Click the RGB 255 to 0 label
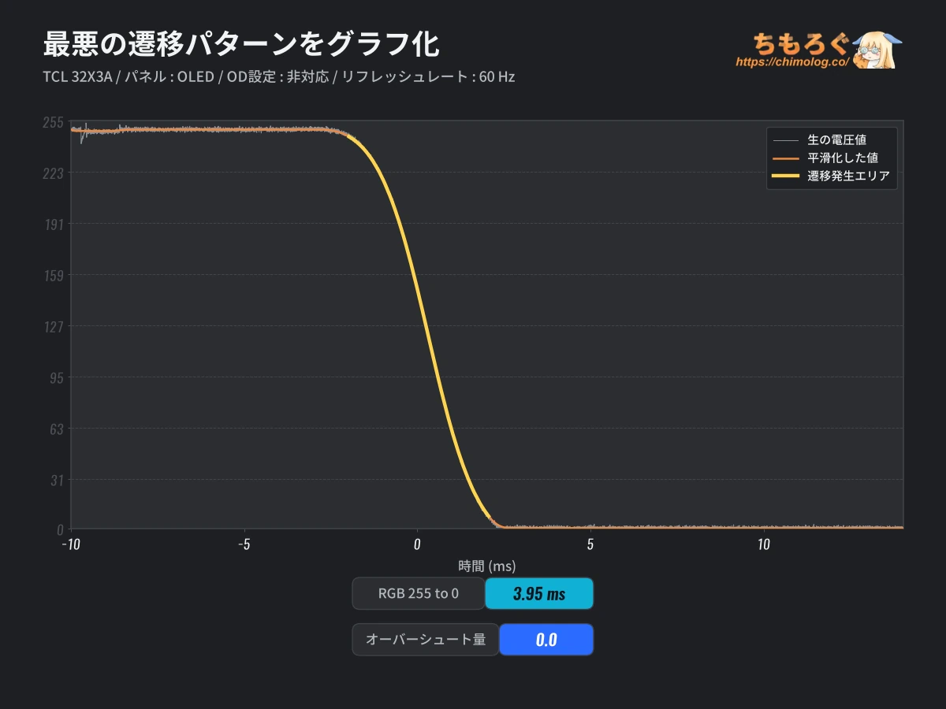 pos(419,593)
